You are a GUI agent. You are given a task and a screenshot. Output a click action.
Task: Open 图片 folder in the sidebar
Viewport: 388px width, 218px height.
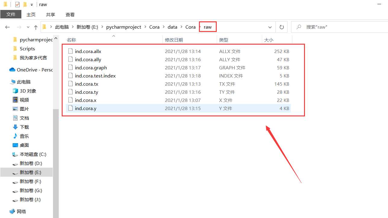(24, 109)
